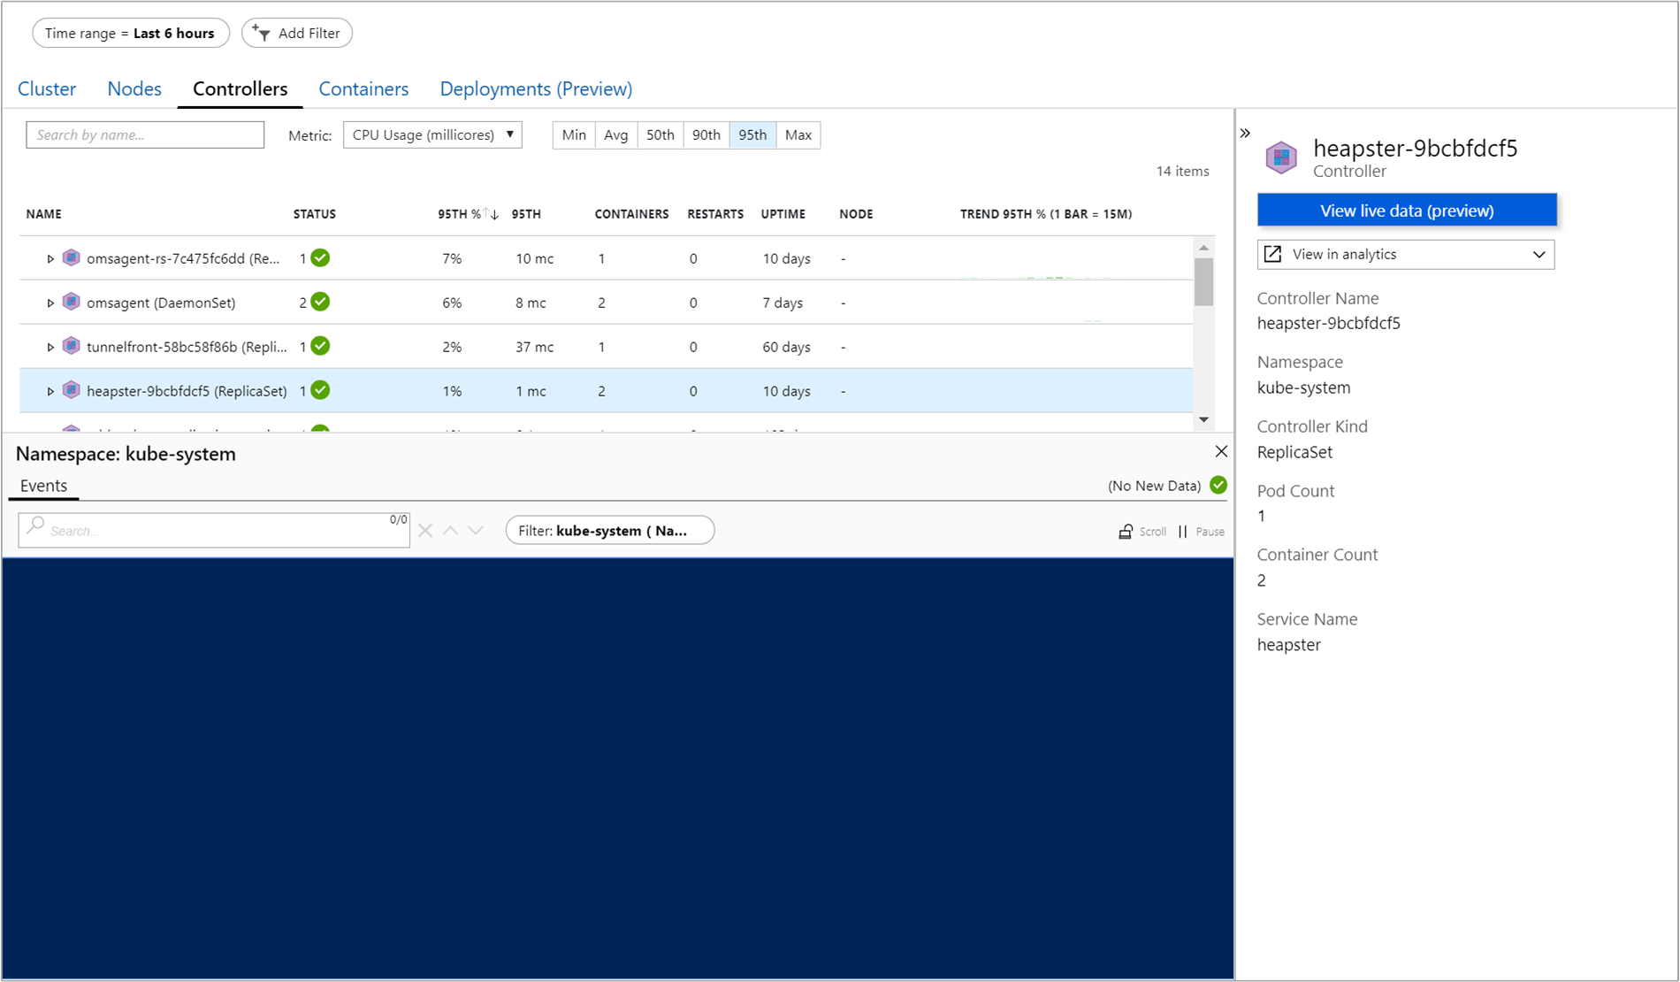Click the controllers list scrollbar down arrow
This screenshot has height=982, width=1680.
click(x=1203, y=420)
